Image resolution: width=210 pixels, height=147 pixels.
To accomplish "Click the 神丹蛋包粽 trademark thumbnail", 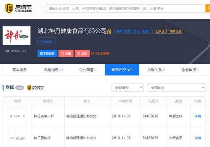I will (17, 138).
